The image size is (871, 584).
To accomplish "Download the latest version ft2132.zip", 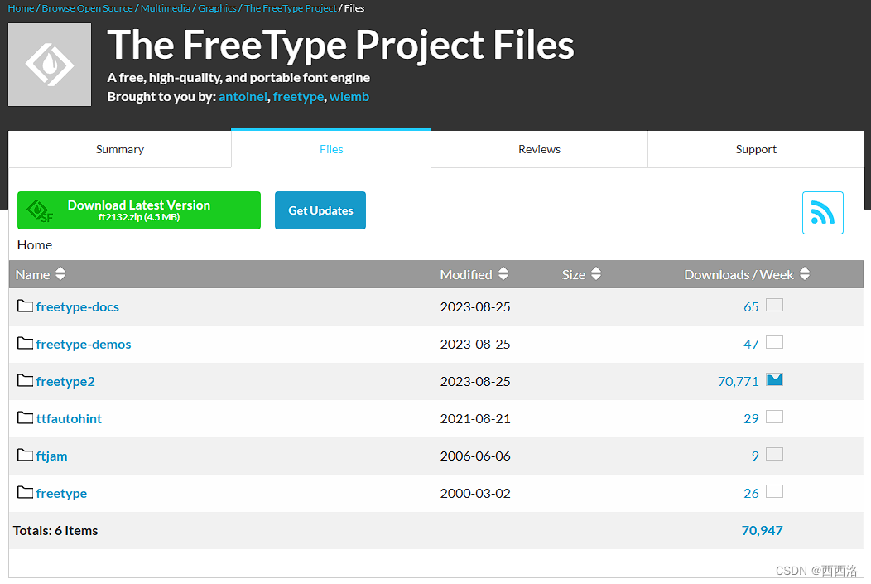I will coord(139,210).
